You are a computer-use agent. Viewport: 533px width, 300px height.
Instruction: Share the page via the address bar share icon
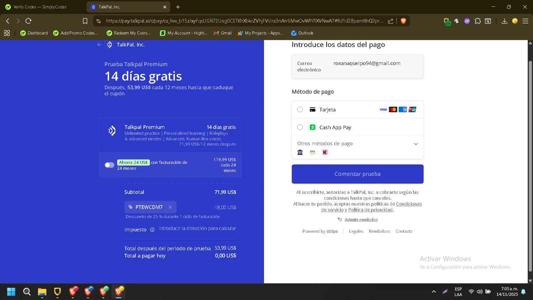pos(391,21)
